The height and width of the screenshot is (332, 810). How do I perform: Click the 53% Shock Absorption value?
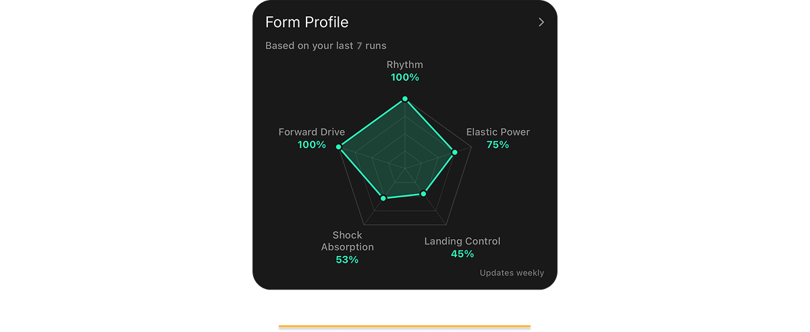pos(347,259)
